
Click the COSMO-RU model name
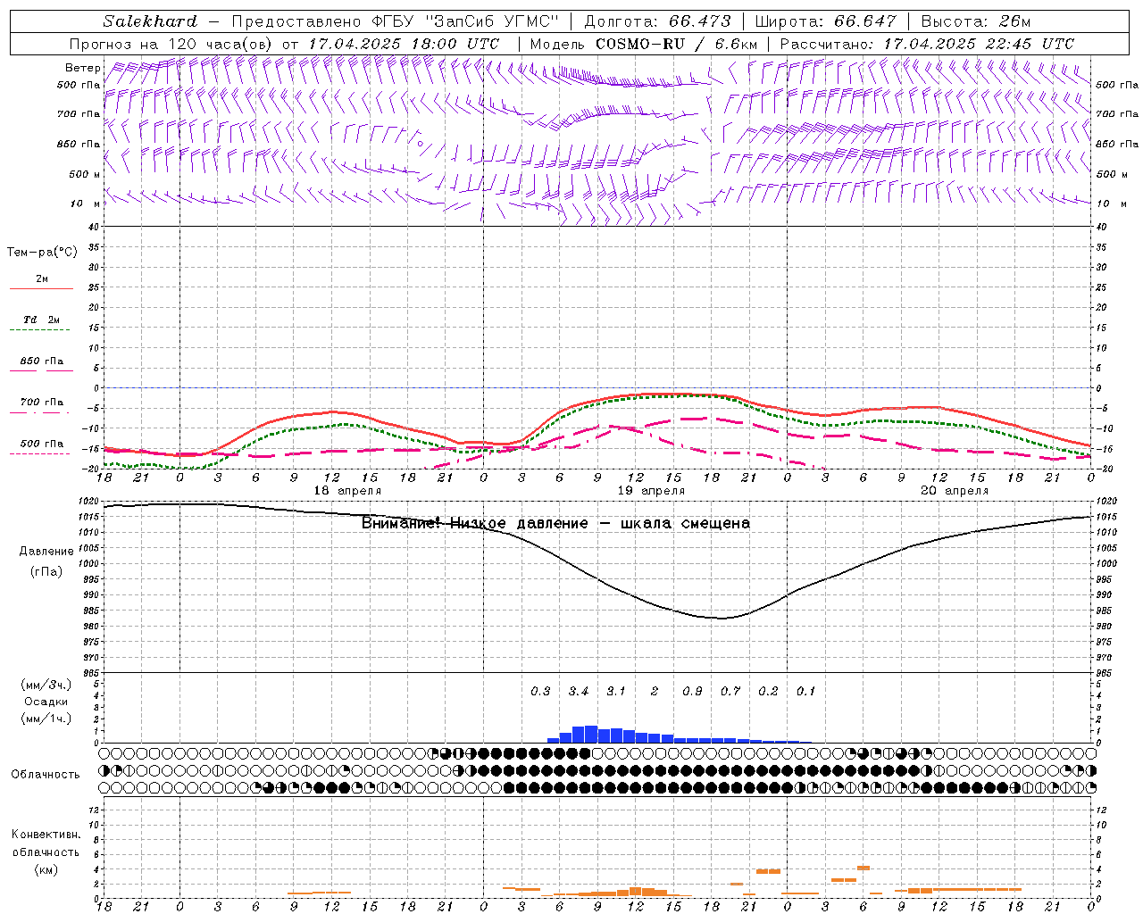click(x=639, y=44)
